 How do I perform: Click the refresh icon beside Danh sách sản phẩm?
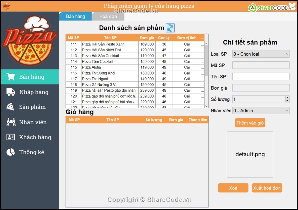coord(170,28)
